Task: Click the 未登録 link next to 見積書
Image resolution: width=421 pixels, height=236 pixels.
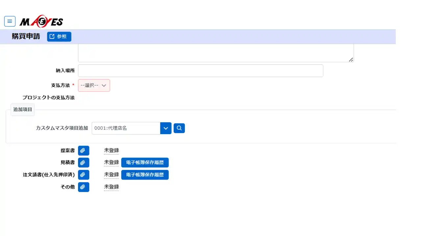Action: (111, 162)
